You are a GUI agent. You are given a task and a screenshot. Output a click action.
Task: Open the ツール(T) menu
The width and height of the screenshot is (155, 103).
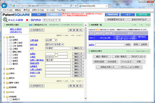tap(50, 10)
